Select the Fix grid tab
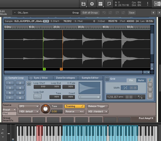Viewport: 161px width, 141px height. 131,80
